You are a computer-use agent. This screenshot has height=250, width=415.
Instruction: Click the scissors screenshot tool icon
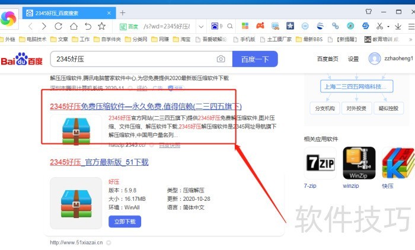[x=380, y=26]
